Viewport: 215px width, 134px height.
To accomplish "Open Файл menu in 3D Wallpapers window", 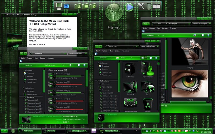I will tap(145, 28).
